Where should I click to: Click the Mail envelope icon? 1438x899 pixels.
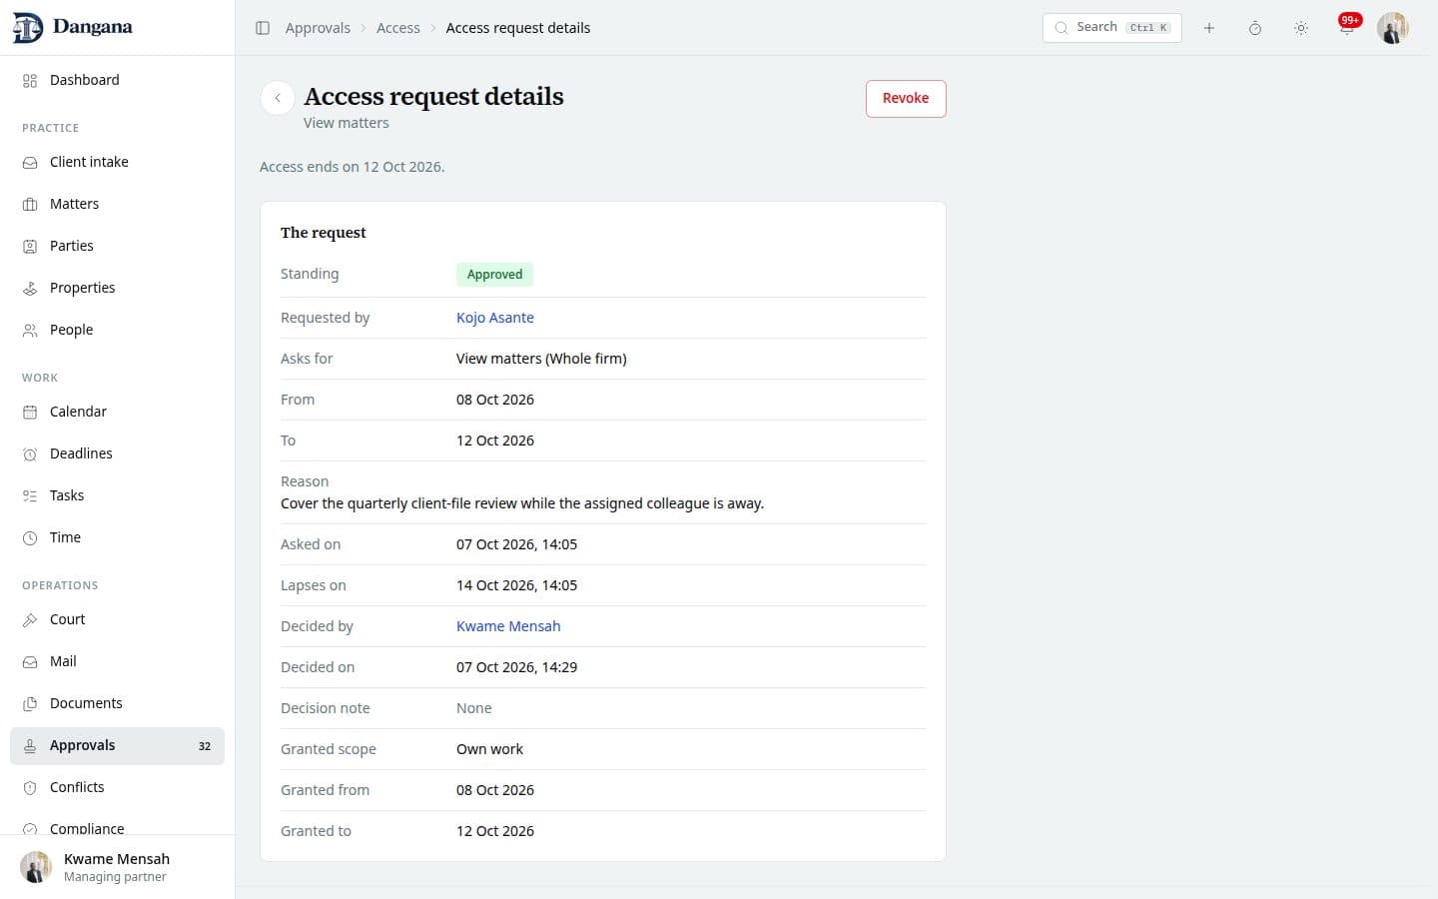pyautogui.click(x=30, y=661)
